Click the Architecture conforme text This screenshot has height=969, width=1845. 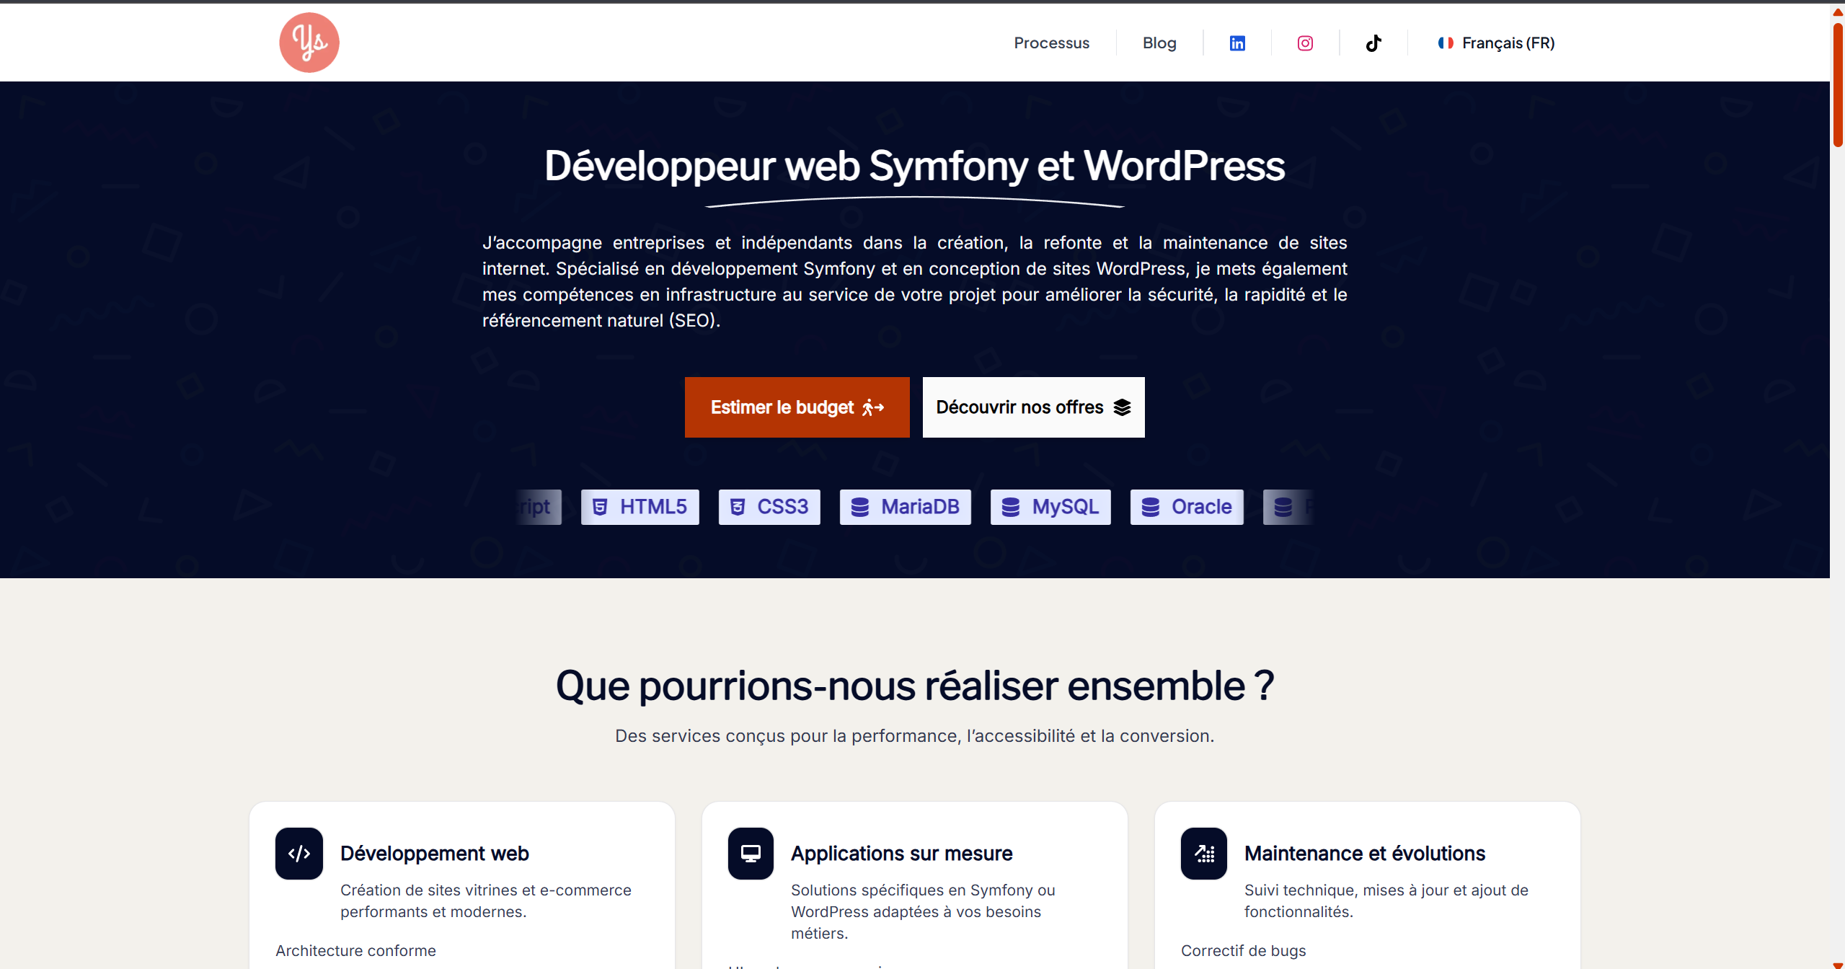pos(355,951)
